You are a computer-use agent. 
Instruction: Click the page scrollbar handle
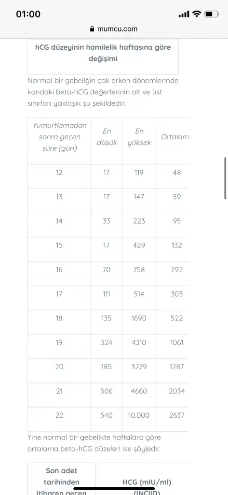tap(225, 178)
